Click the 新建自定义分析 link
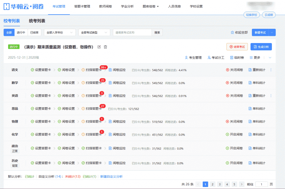The width and height of the screenshot is (285, 189). click(x=111, y=177)
